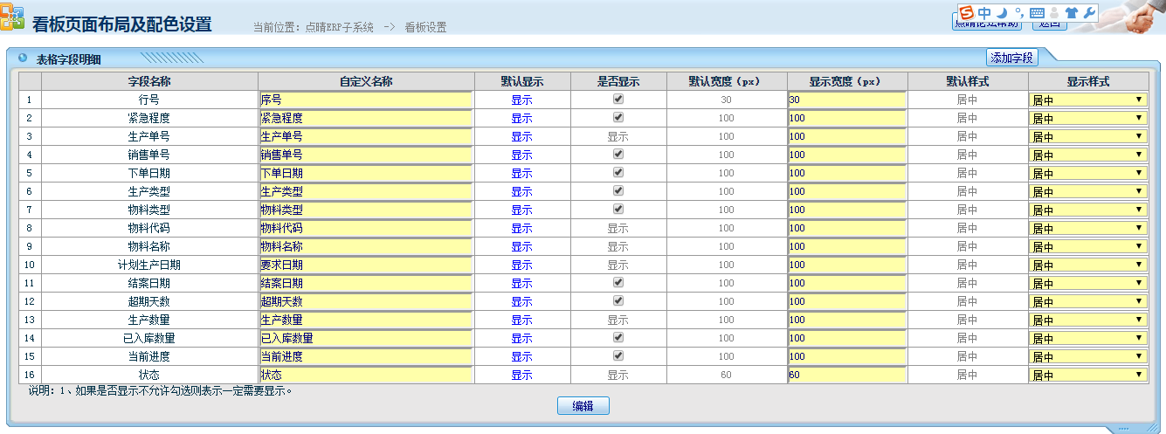The image size is (1166, 434).
Task: Open the soft keyboard icon
Action: 1037,13
